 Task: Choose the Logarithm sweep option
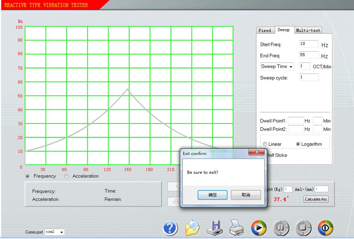coord(298,144)
